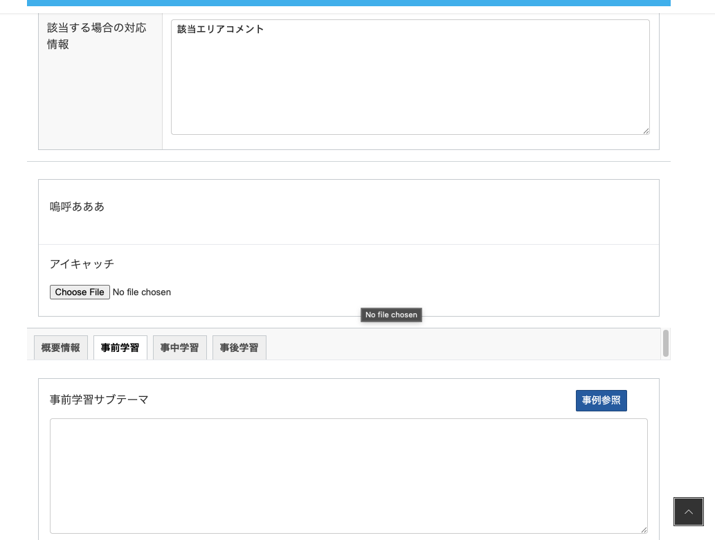
Task: Click the scroll-to-top arrow button
Action: click(688, 512)
